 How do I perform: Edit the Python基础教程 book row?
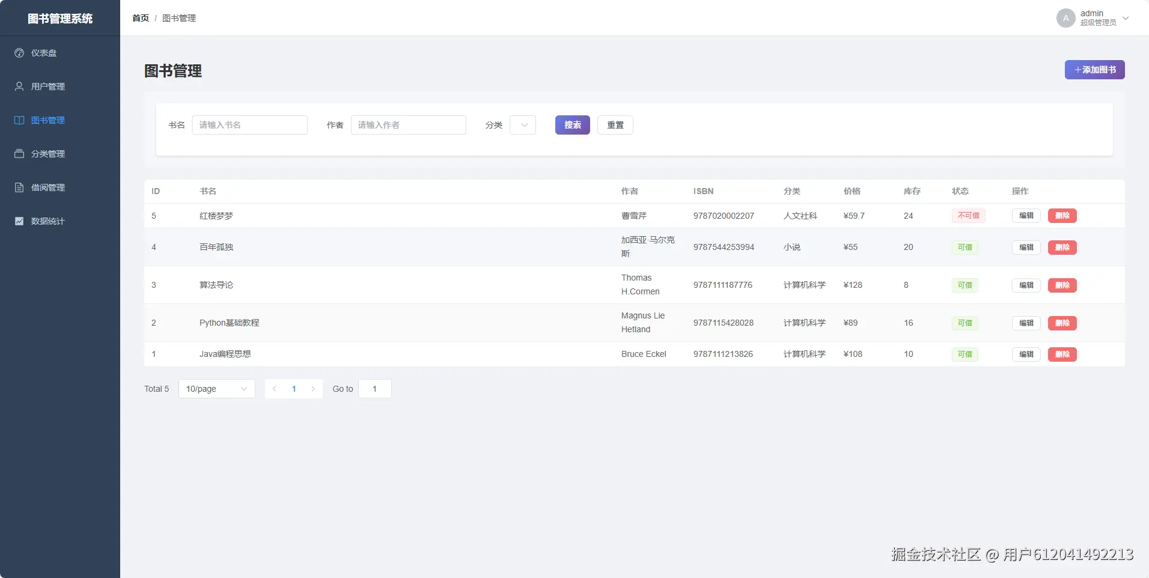[x=1026, y=323]
